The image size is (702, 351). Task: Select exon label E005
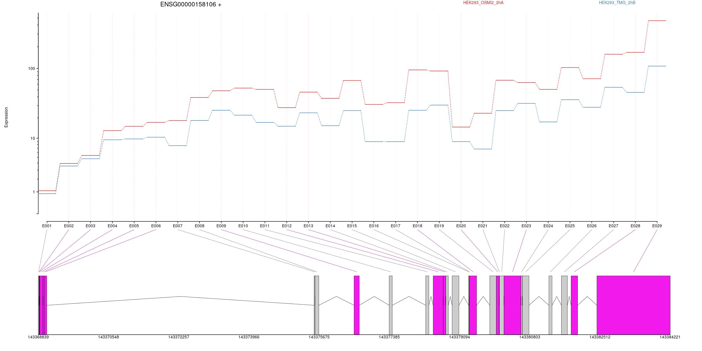click(x=134, y=226)
